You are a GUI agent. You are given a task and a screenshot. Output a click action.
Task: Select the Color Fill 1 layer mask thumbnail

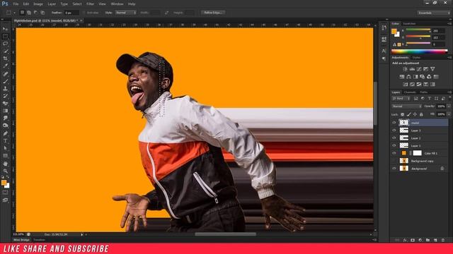click(417, 153)
